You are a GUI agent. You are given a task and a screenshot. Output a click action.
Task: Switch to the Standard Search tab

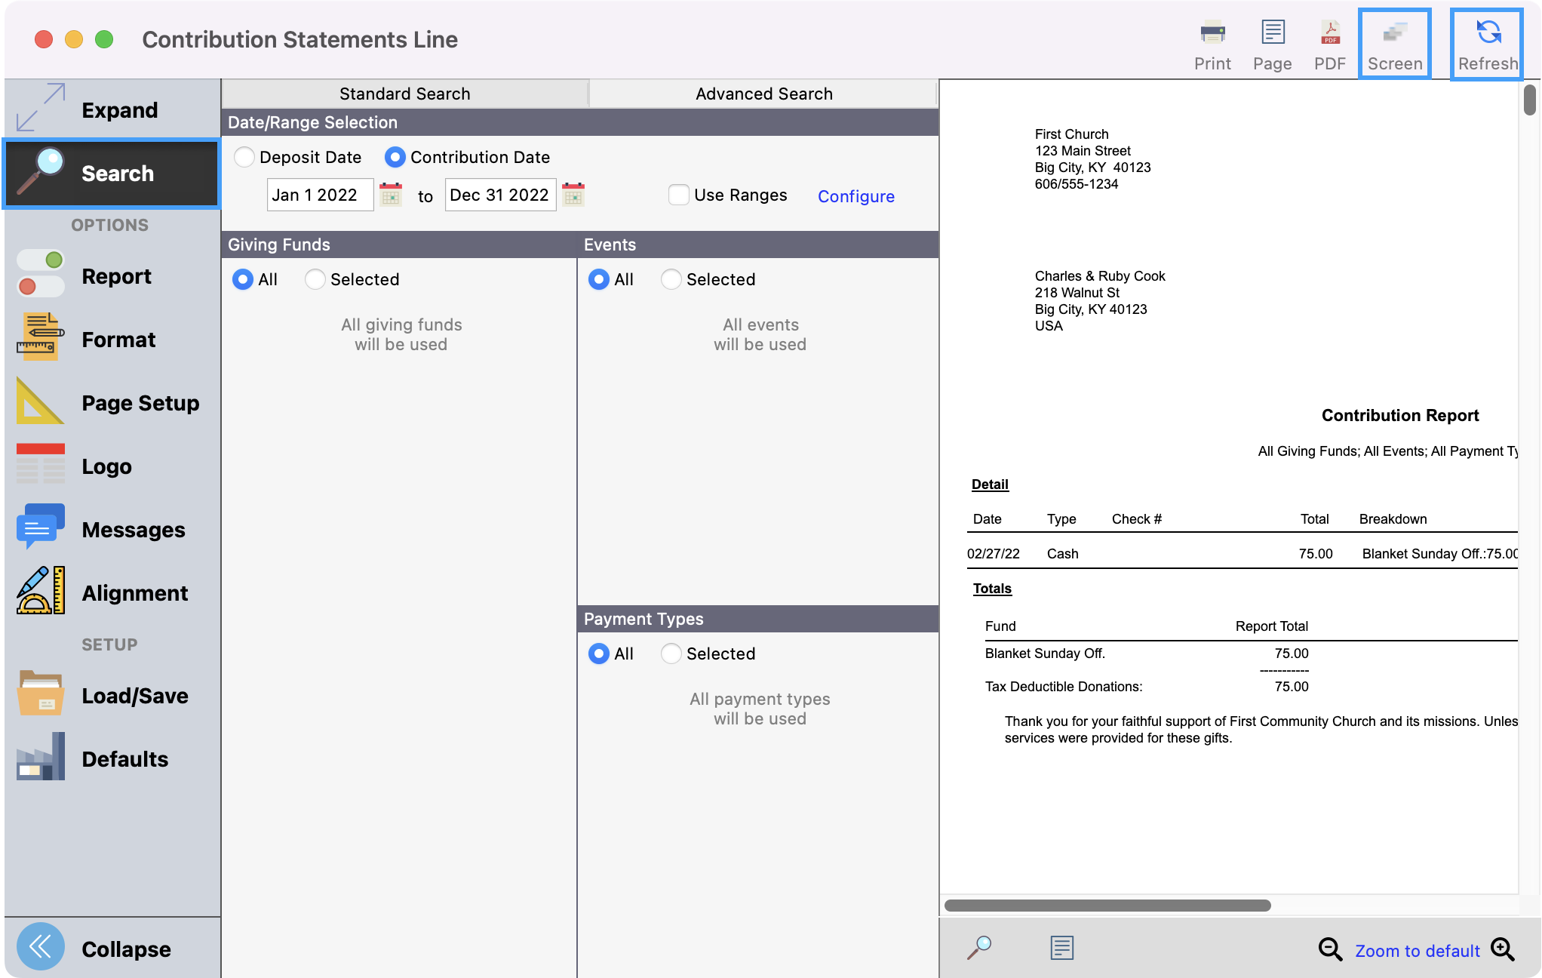404,94
